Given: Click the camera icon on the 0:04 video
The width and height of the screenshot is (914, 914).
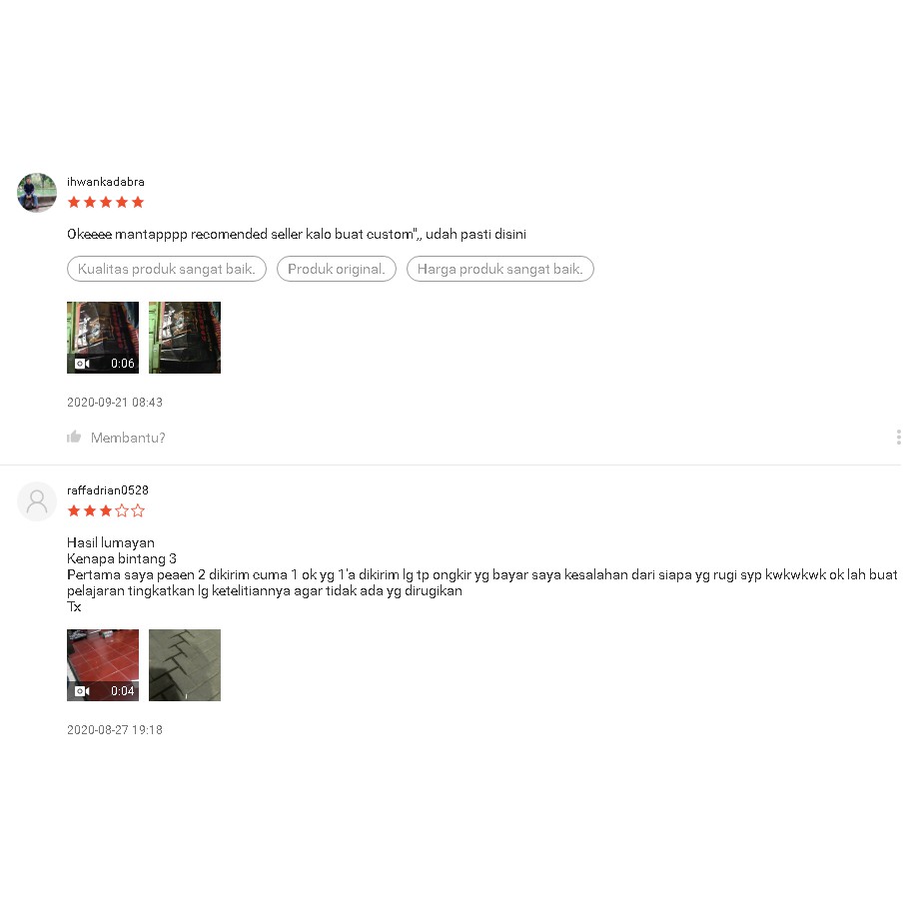Looking at the screenshot, I should pyautogui.click(x=82, y=691).
